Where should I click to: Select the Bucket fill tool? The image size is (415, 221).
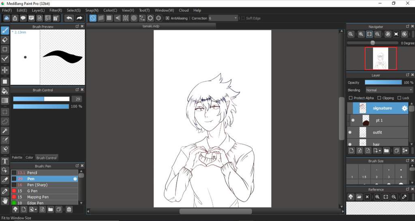(x=5, y=91)
